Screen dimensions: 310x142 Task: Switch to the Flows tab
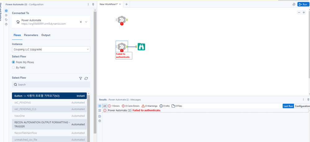click(x=17, y=35)
